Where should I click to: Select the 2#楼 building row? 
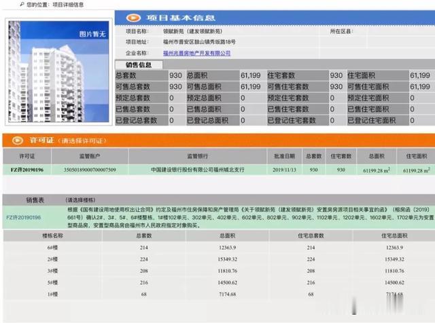[x=219, y=259]
